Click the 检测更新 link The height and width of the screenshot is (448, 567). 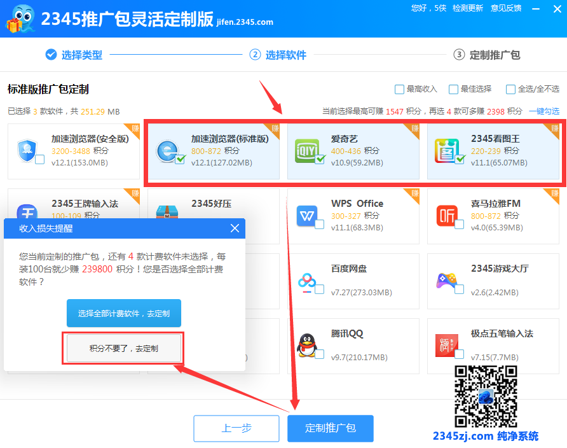(468, 8)
